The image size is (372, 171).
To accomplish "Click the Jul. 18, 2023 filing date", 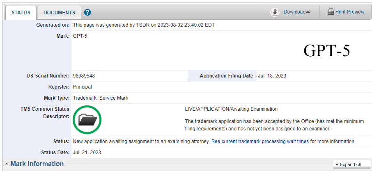I will click(272, 76).
